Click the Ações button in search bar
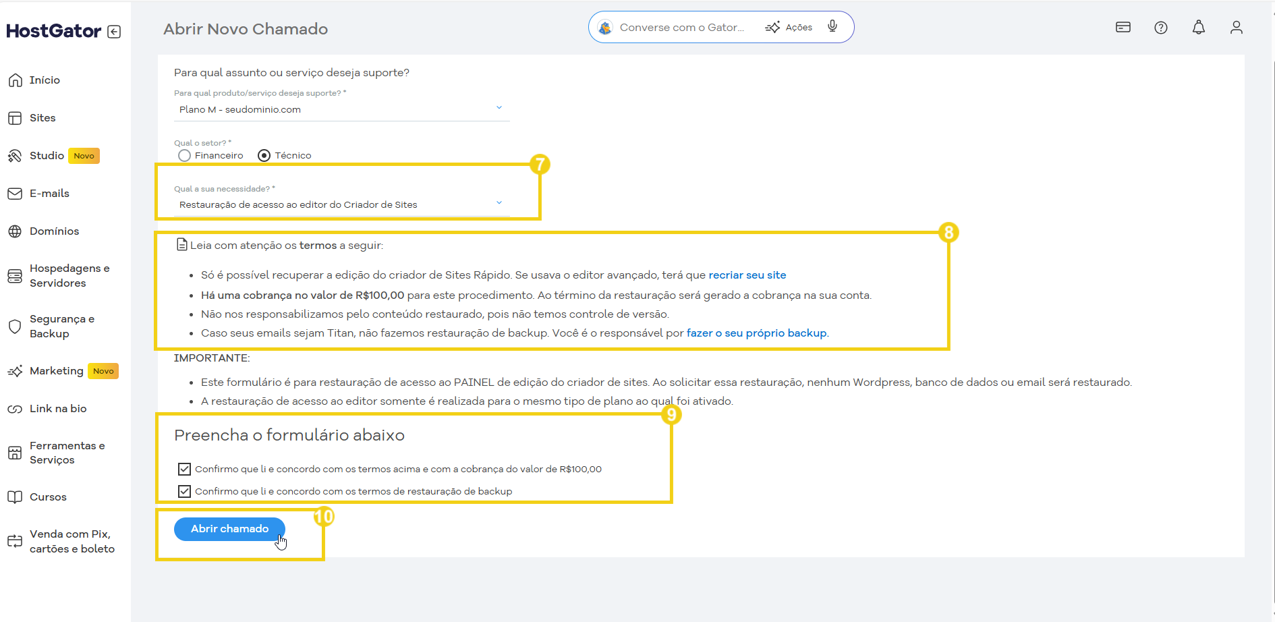1275x622 pixels. 789,28
